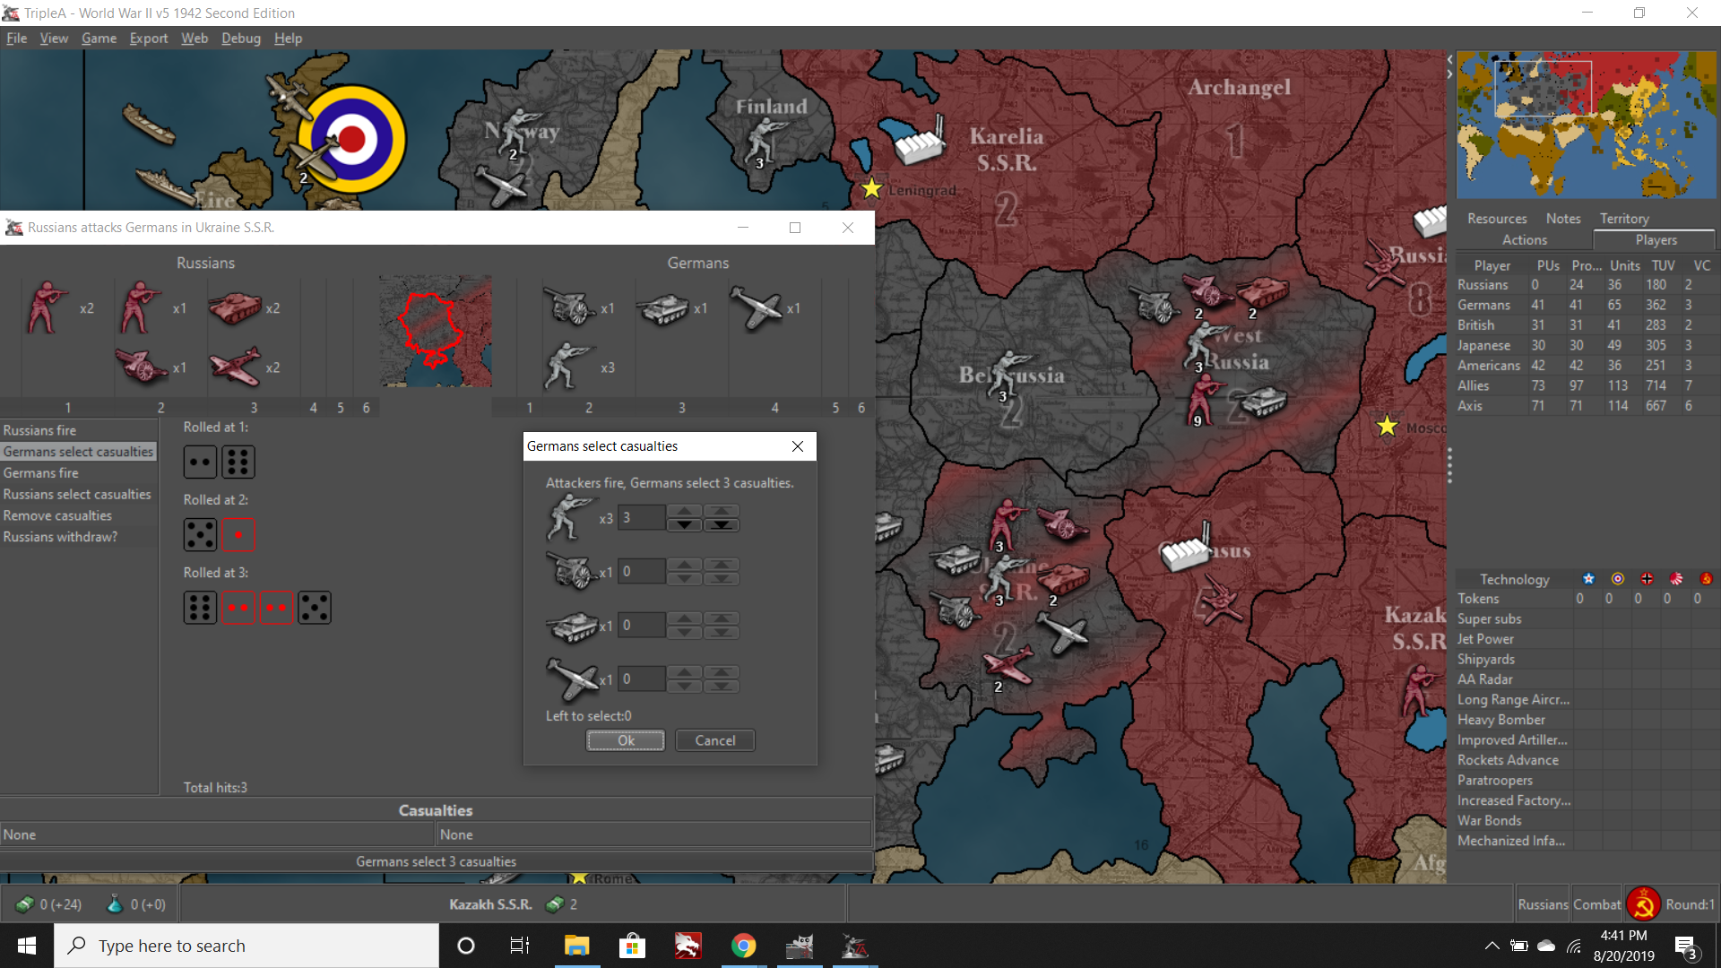1721x968 pixels.
Task: Click the infantry casualty count field
Action: (x=642, y=517)
